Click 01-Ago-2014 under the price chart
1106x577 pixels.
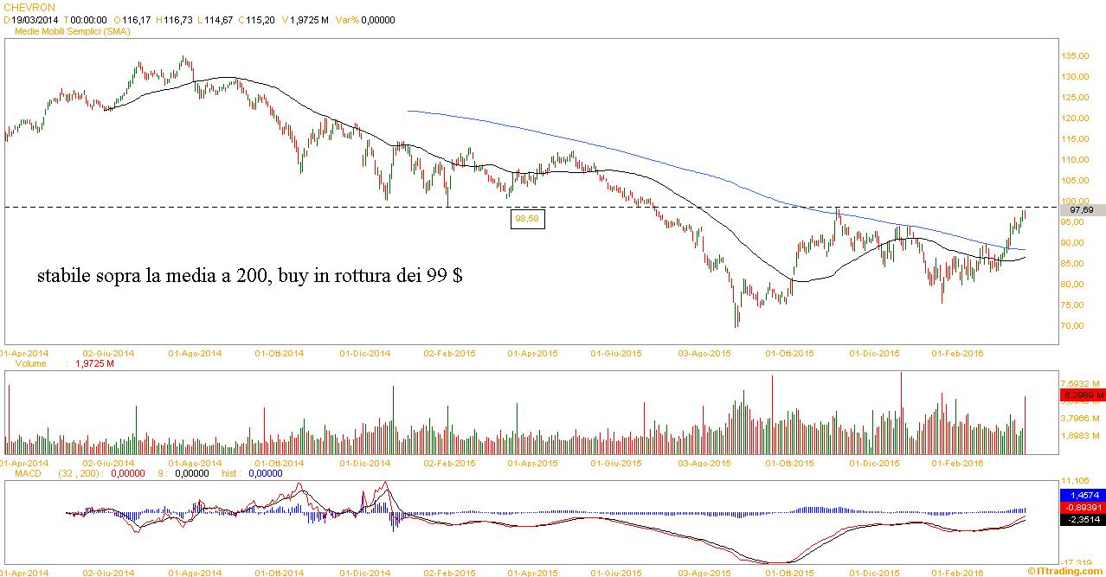pos(196,354)
